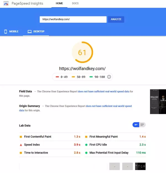Open Field Data insufficient speed data link
166x173 pixels.
click(x=103, y=91)
